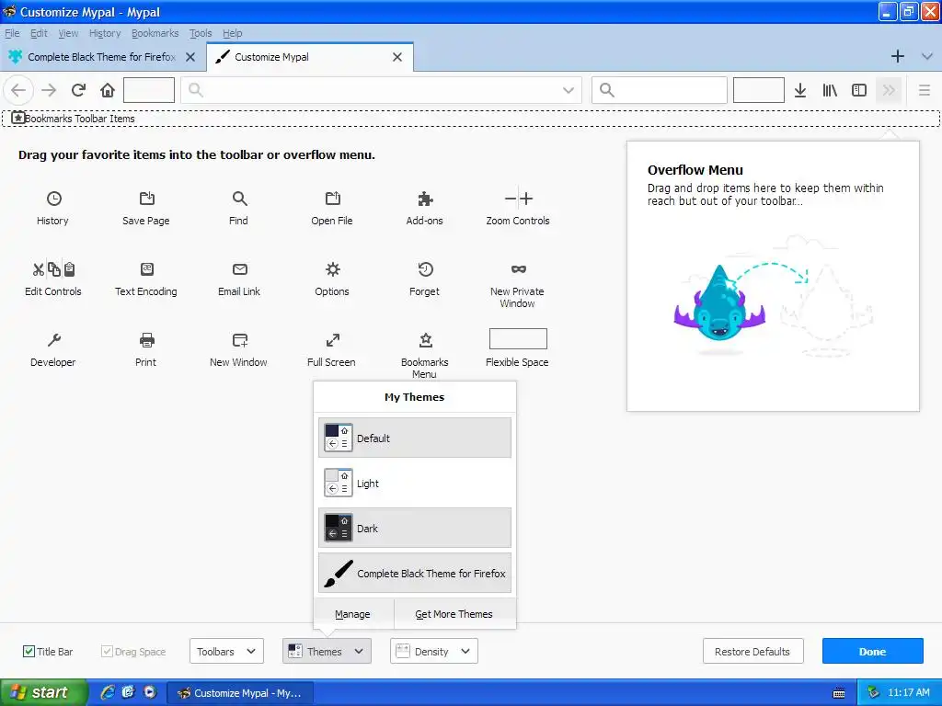Image resolution: width=942 pixels, height=706 pixels.
Task: Open the Library icon in toolbar
Action: [830, 90]
